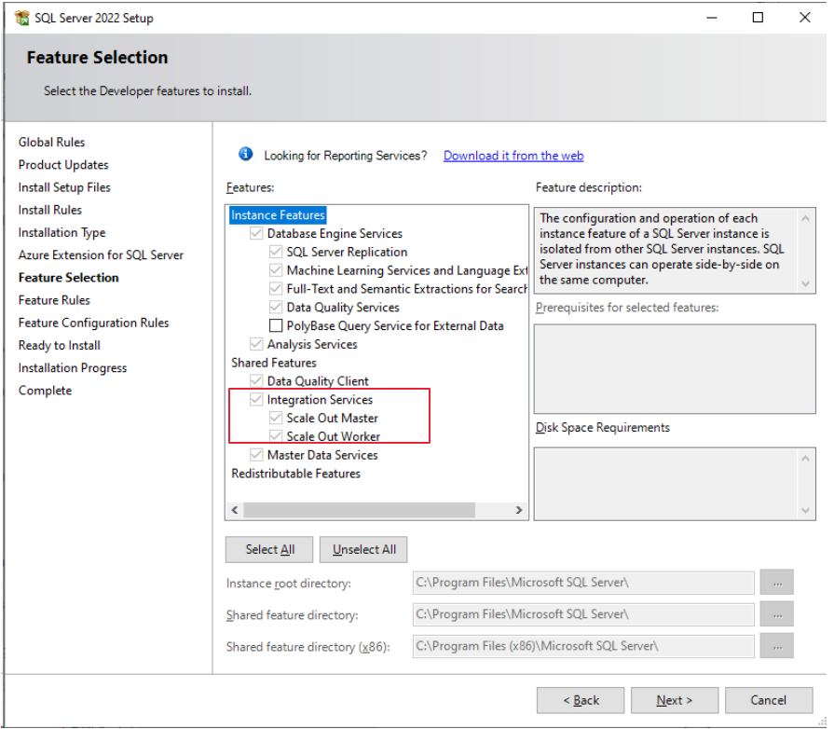
Task: Enable PolyBase Query Service for External Data
Action: click(276, 326)
